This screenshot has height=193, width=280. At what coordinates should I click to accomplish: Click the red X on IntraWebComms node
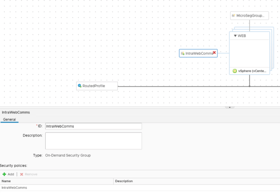214,53
